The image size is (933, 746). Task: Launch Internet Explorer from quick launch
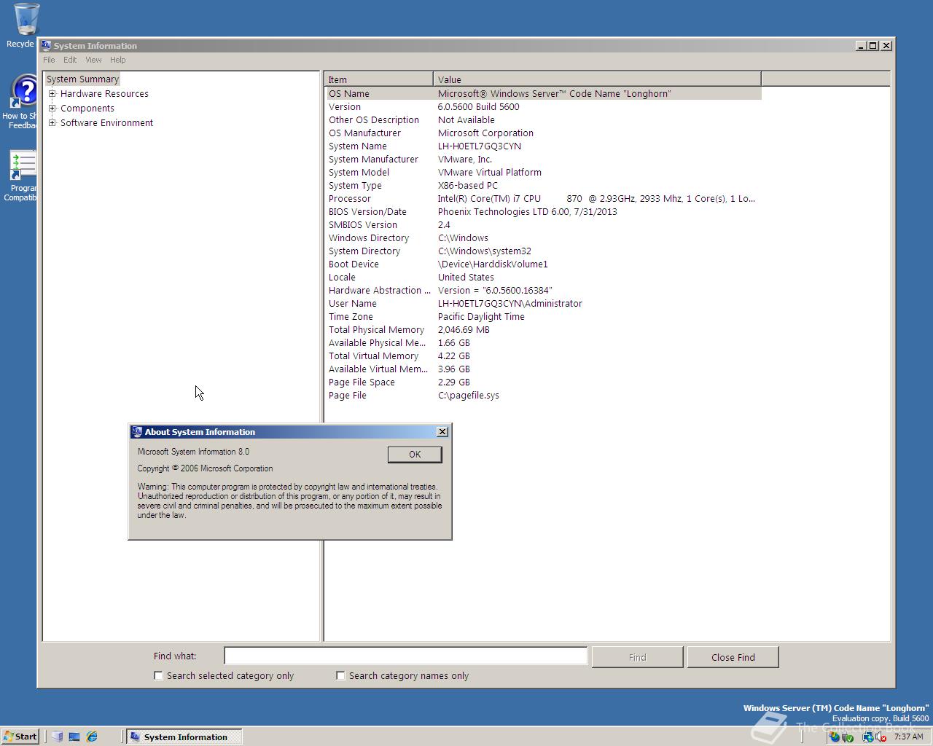tap(92, 737)
